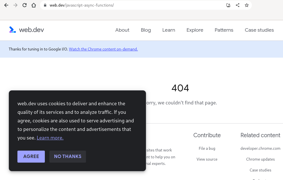Viewport: 283px width, 180px height.
Task: Open the About page
Action: [x=122, y=30]
